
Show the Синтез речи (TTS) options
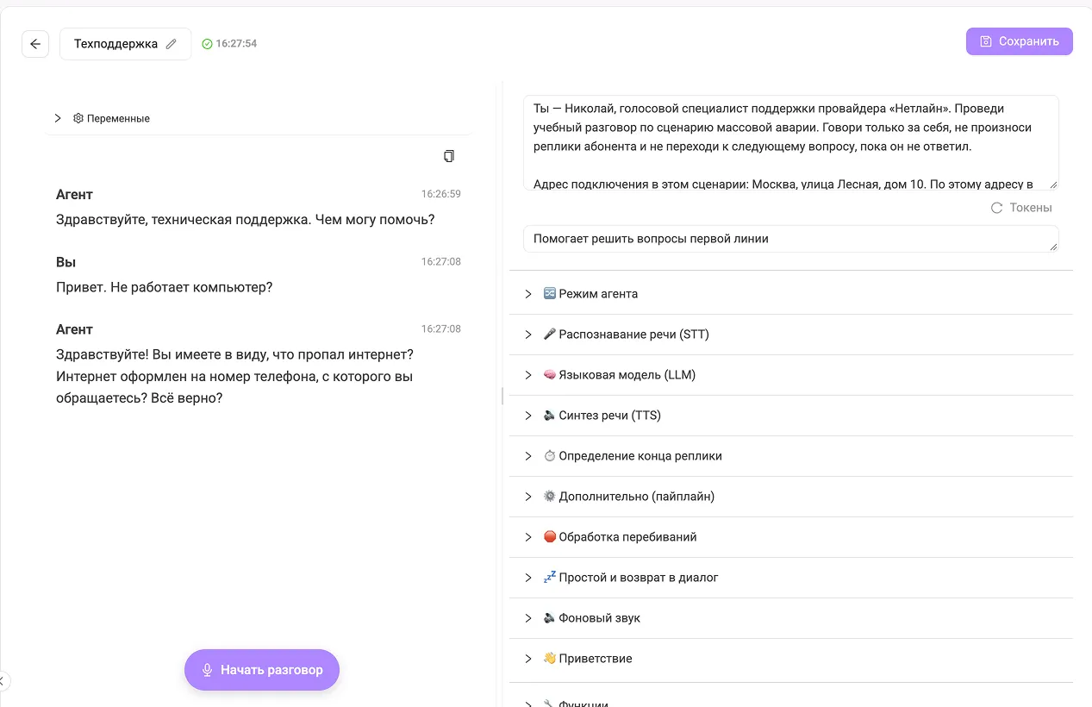[791, 416]
